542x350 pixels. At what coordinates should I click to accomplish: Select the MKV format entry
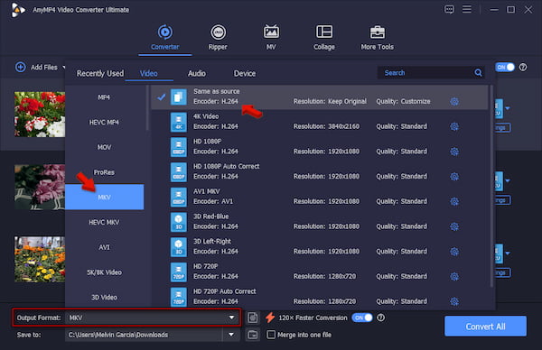pos(104,197)
